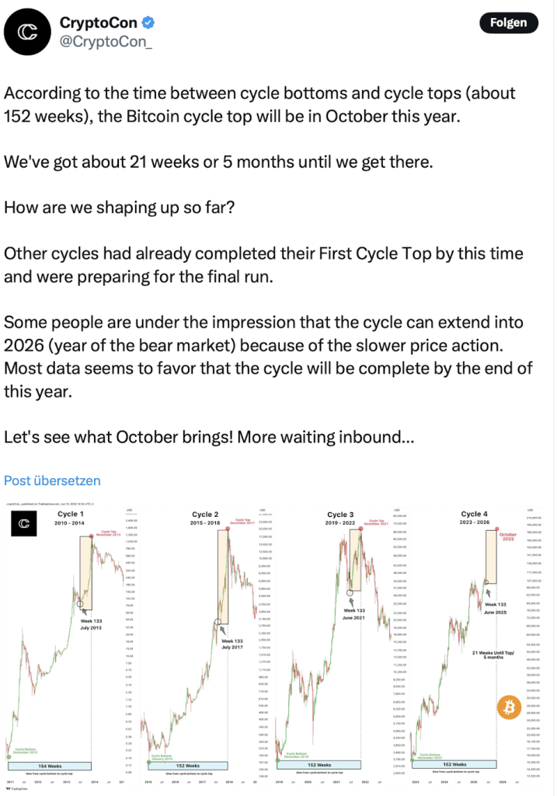Click the 21 Weeks Until Top annotation

493,655
